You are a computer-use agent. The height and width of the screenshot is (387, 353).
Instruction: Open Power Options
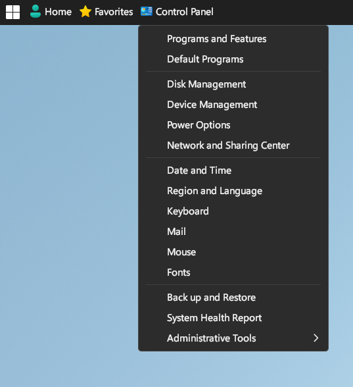tap(233, 125)
